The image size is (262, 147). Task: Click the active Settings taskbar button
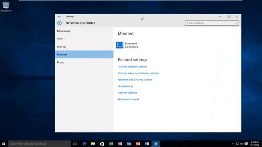156,144
